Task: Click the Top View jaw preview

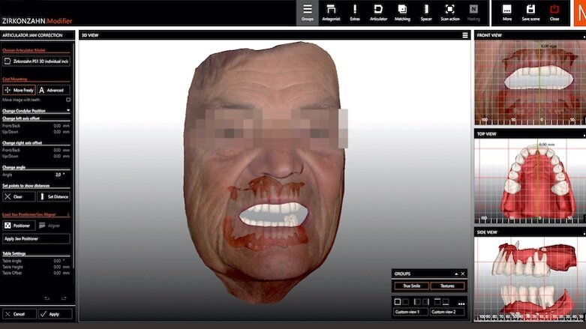Action: (x=530, y=181)
